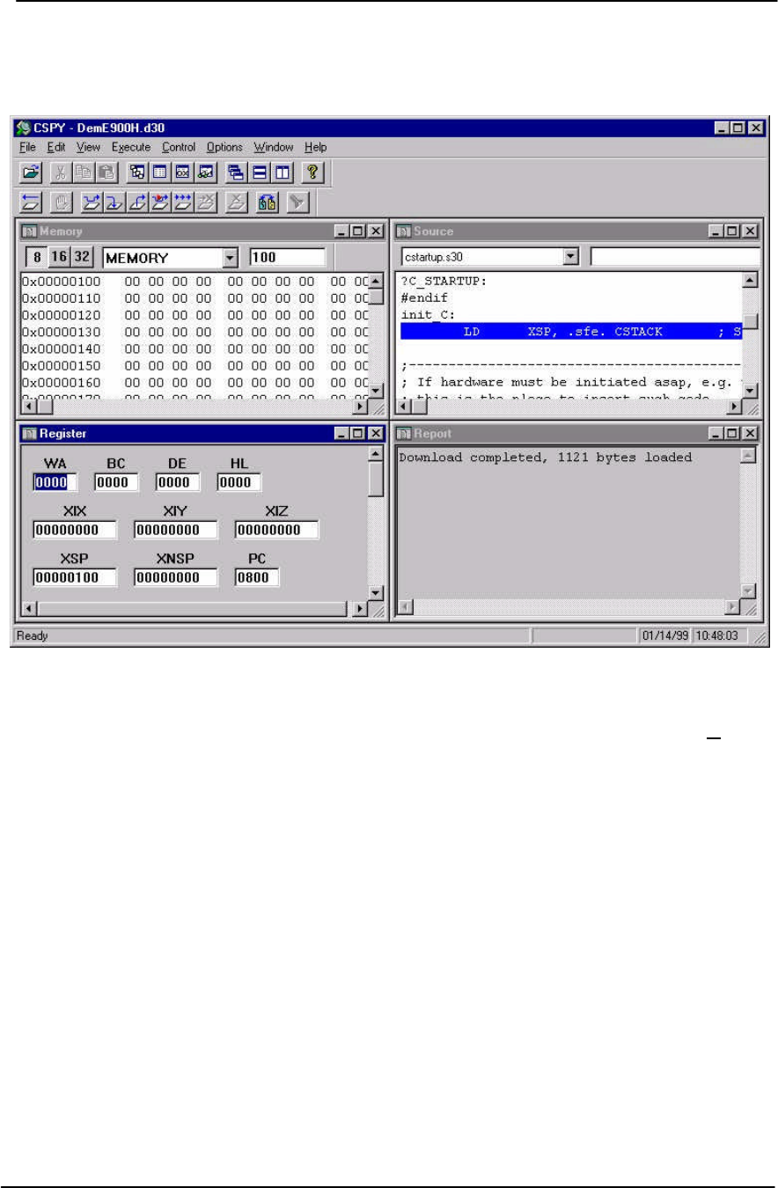Select 16-bit memory display
The height and width of the screenshot is (1188, 778).
tap(57, 258)
